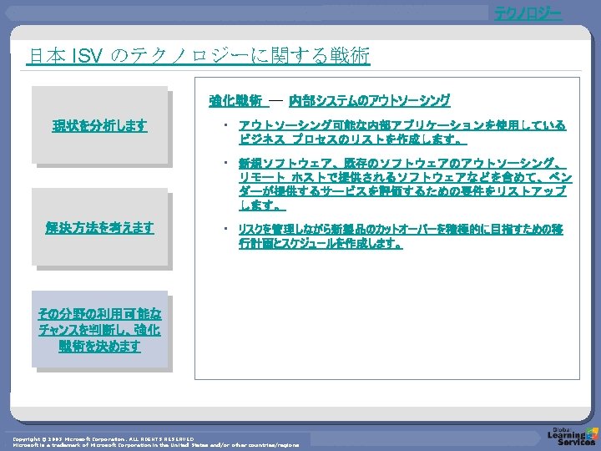Screen dimensions: 601x451
Task: Click the bullet starting リスクを管理しながら新製品
Action: (x=401, y=236)
